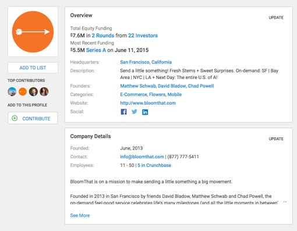Screen dimensions: 297x231
Task: Click the BloomThat mission statement sentence
Action: tap(151, 182)
